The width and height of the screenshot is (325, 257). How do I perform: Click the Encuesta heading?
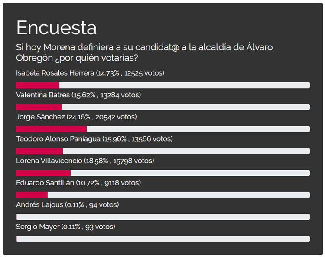coord(56,28)
